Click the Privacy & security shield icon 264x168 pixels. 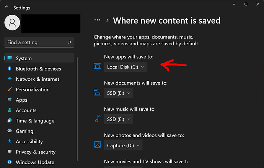coord(9,152)
